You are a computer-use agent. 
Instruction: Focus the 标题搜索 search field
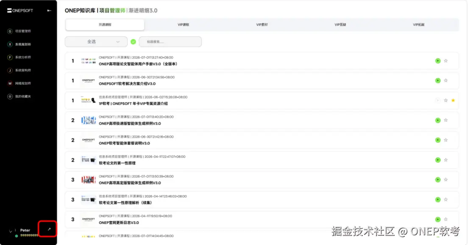click(170, 42)
